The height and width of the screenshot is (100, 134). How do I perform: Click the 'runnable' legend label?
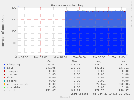13,87
